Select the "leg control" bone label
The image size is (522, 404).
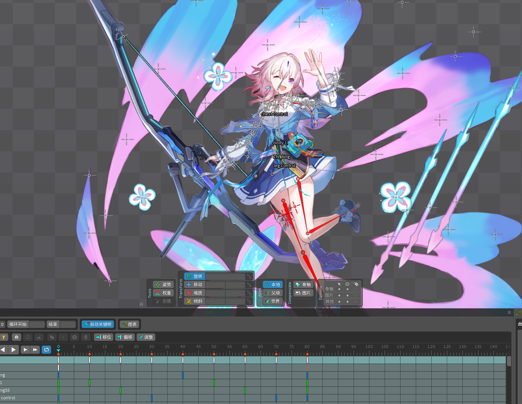[285, 165]
